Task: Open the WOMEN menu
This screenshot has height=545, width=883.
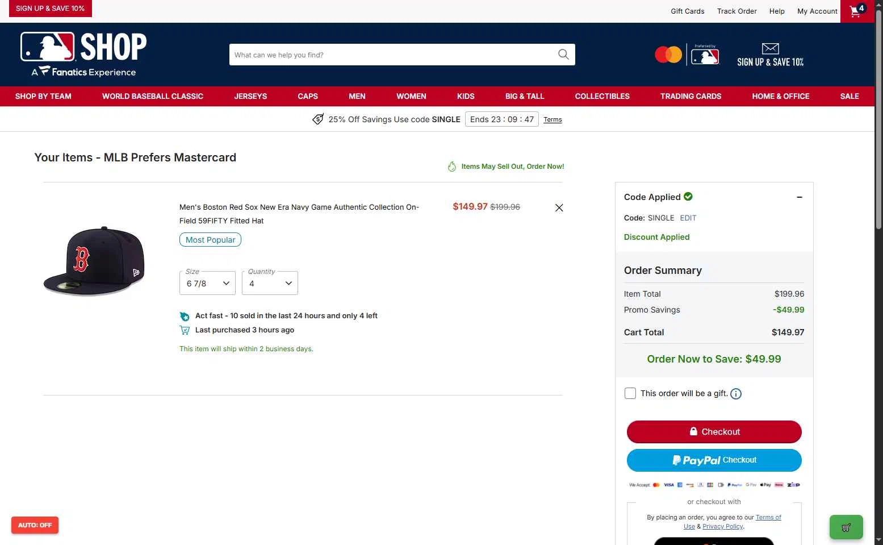Action: (411, 97)
